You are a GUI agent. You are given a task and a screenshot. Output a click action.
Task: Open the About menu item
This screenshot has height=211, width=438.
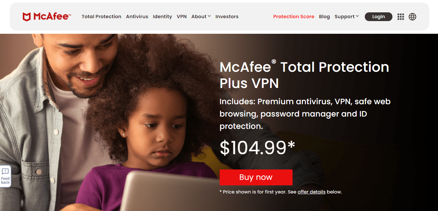199,17
